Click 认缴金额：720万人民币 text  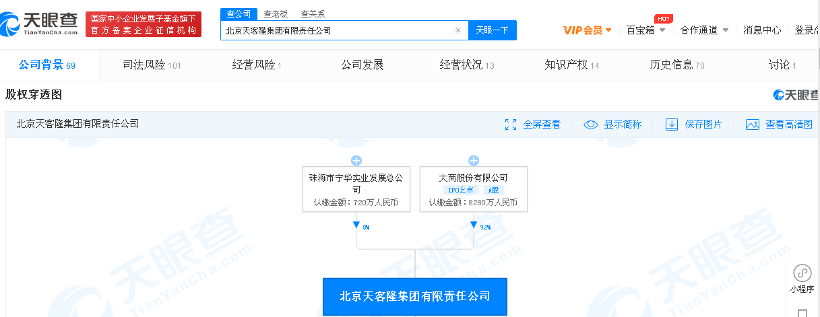pyautogui.click(x=356, y=202)
